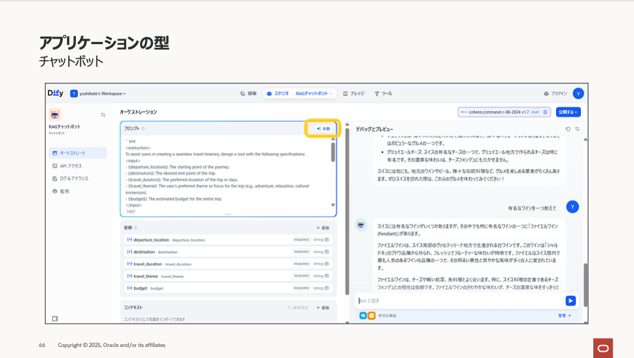Collapse the sidebar with the bottom panel icon
Image resolution: width=634 pixels, height=358 pixels.
coord(55,319)
